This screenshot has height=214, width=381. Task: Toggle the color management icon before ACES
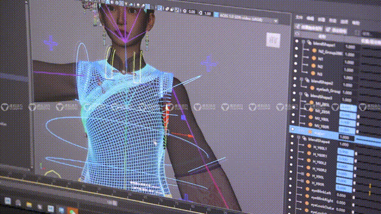pos(216,14)
